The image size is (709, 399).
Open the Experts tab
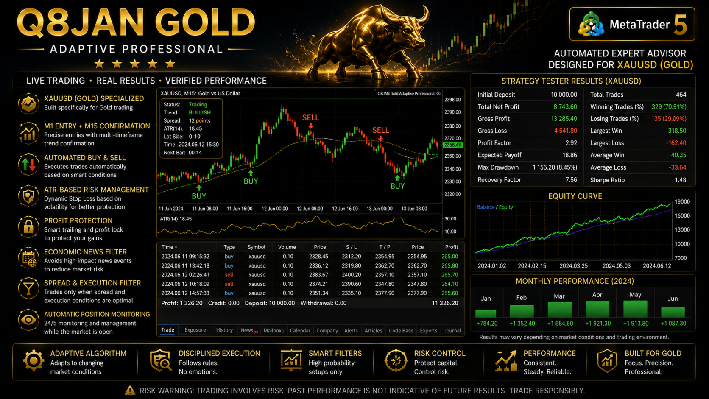click(x=429, y=330)
